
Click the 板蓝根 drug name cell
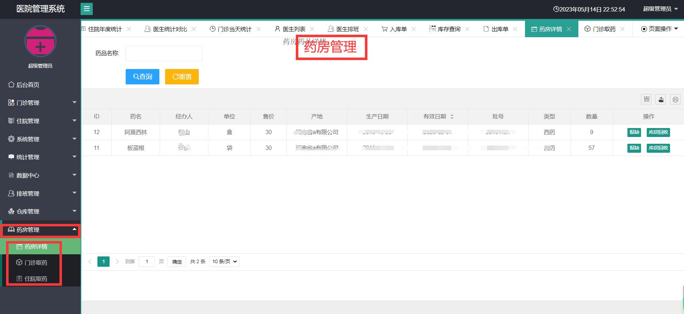click(x=136, y=148)
